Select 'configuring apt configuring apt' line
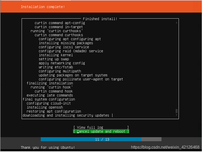 click(70, 39)
